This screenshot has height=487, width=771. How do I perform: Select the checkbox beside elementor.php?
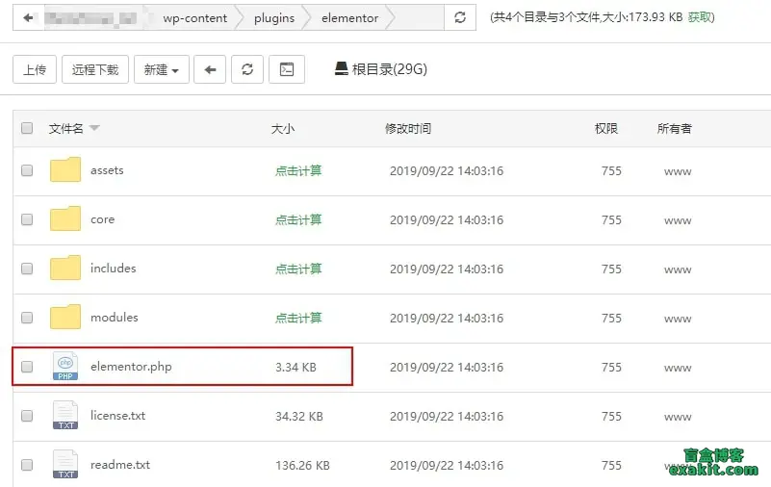point(27,367)
